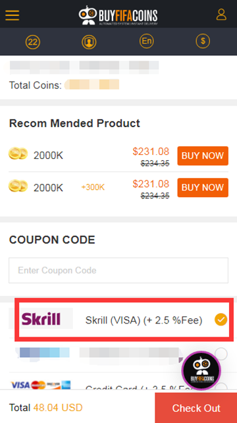The image size is (237, 423).
Task: Open the user account icon
Action: point(221,14)
